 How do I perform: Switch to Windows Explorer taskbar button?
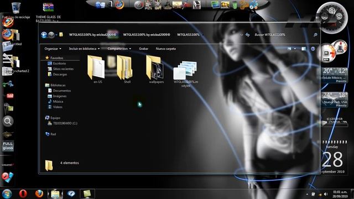click(x=55, y=194)
